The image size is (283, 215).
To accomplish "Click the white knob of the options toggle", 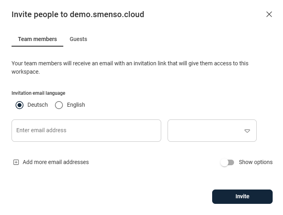I will 224,162.
